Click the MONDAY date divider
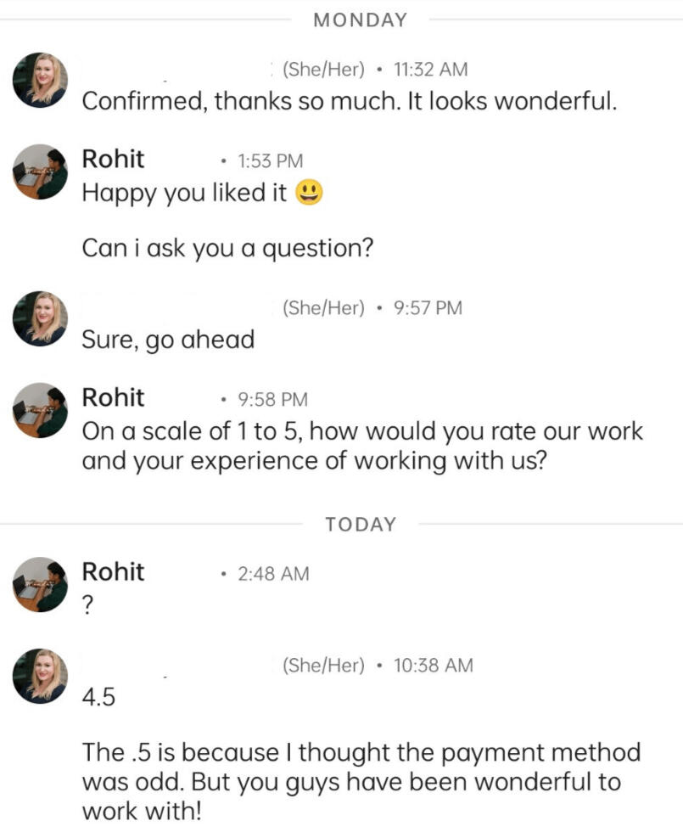Image resolution: width=683 pixels, height=832 pixels. pos(360,20)
